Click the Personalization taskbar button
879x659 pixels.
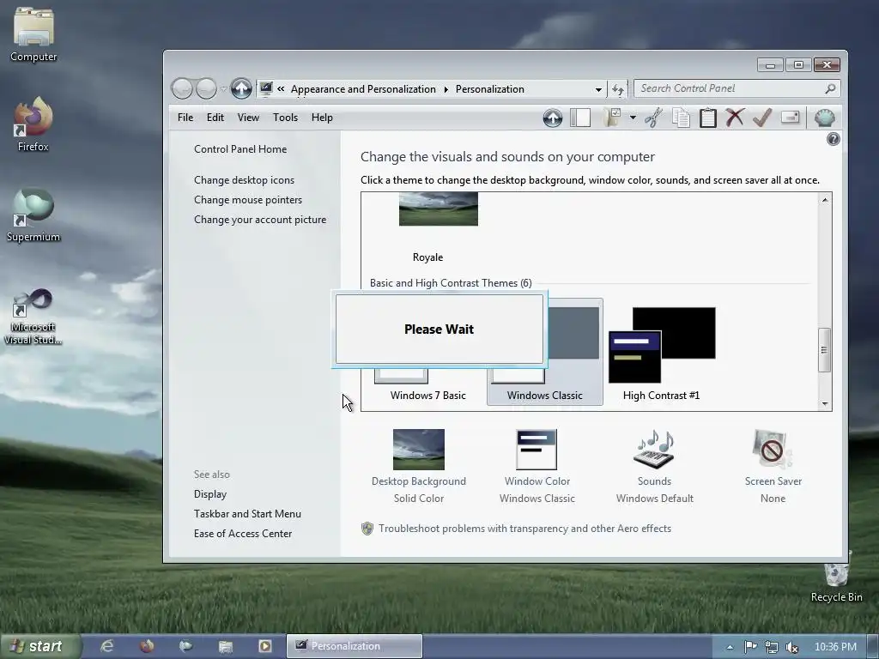pos(355,646)
